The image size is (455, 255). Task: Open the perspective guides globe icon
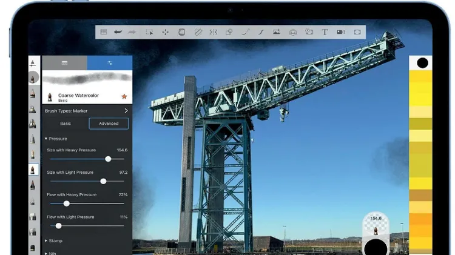[x=293, y=32]
